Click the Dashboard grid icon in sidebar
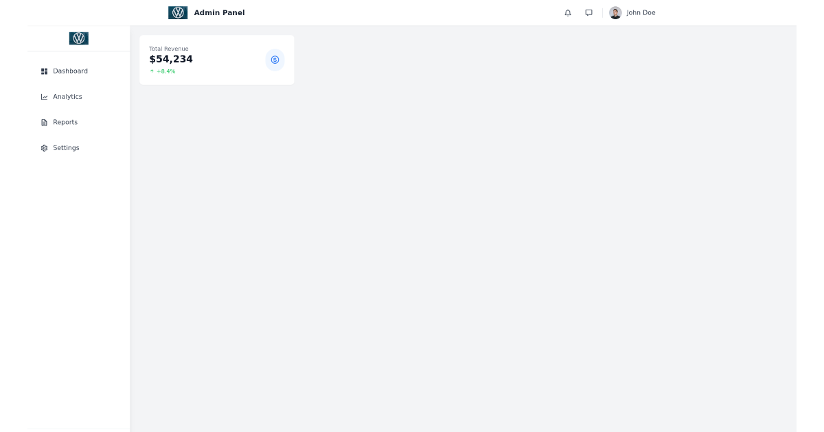 coord(44,71)
